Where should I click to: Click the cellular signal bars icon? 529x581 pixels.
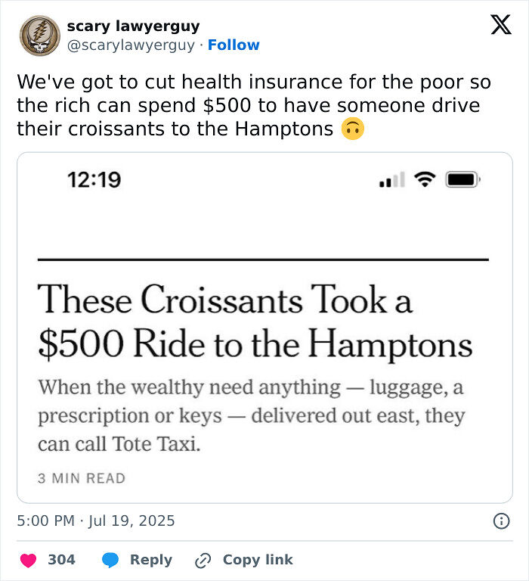392,180
